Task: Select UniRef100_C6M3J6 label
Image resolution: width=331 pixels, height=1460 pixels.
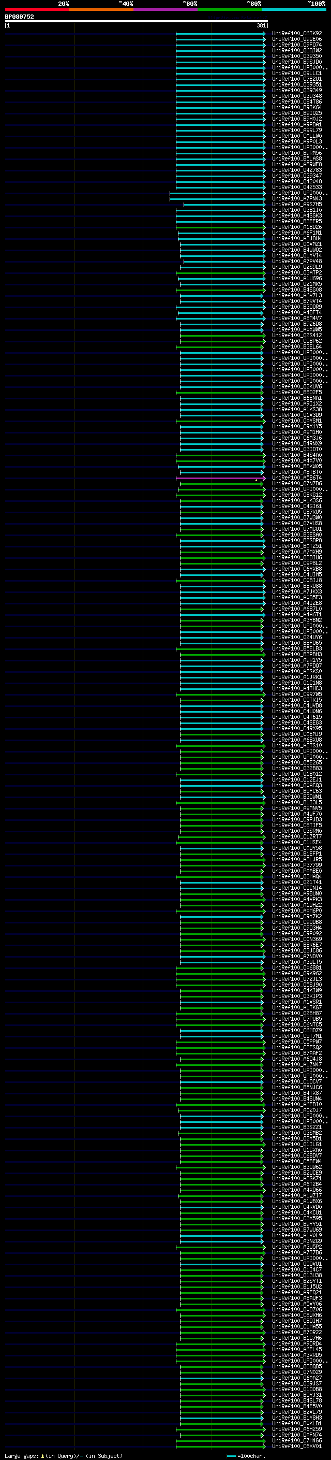Action: (x=297, y=438)
